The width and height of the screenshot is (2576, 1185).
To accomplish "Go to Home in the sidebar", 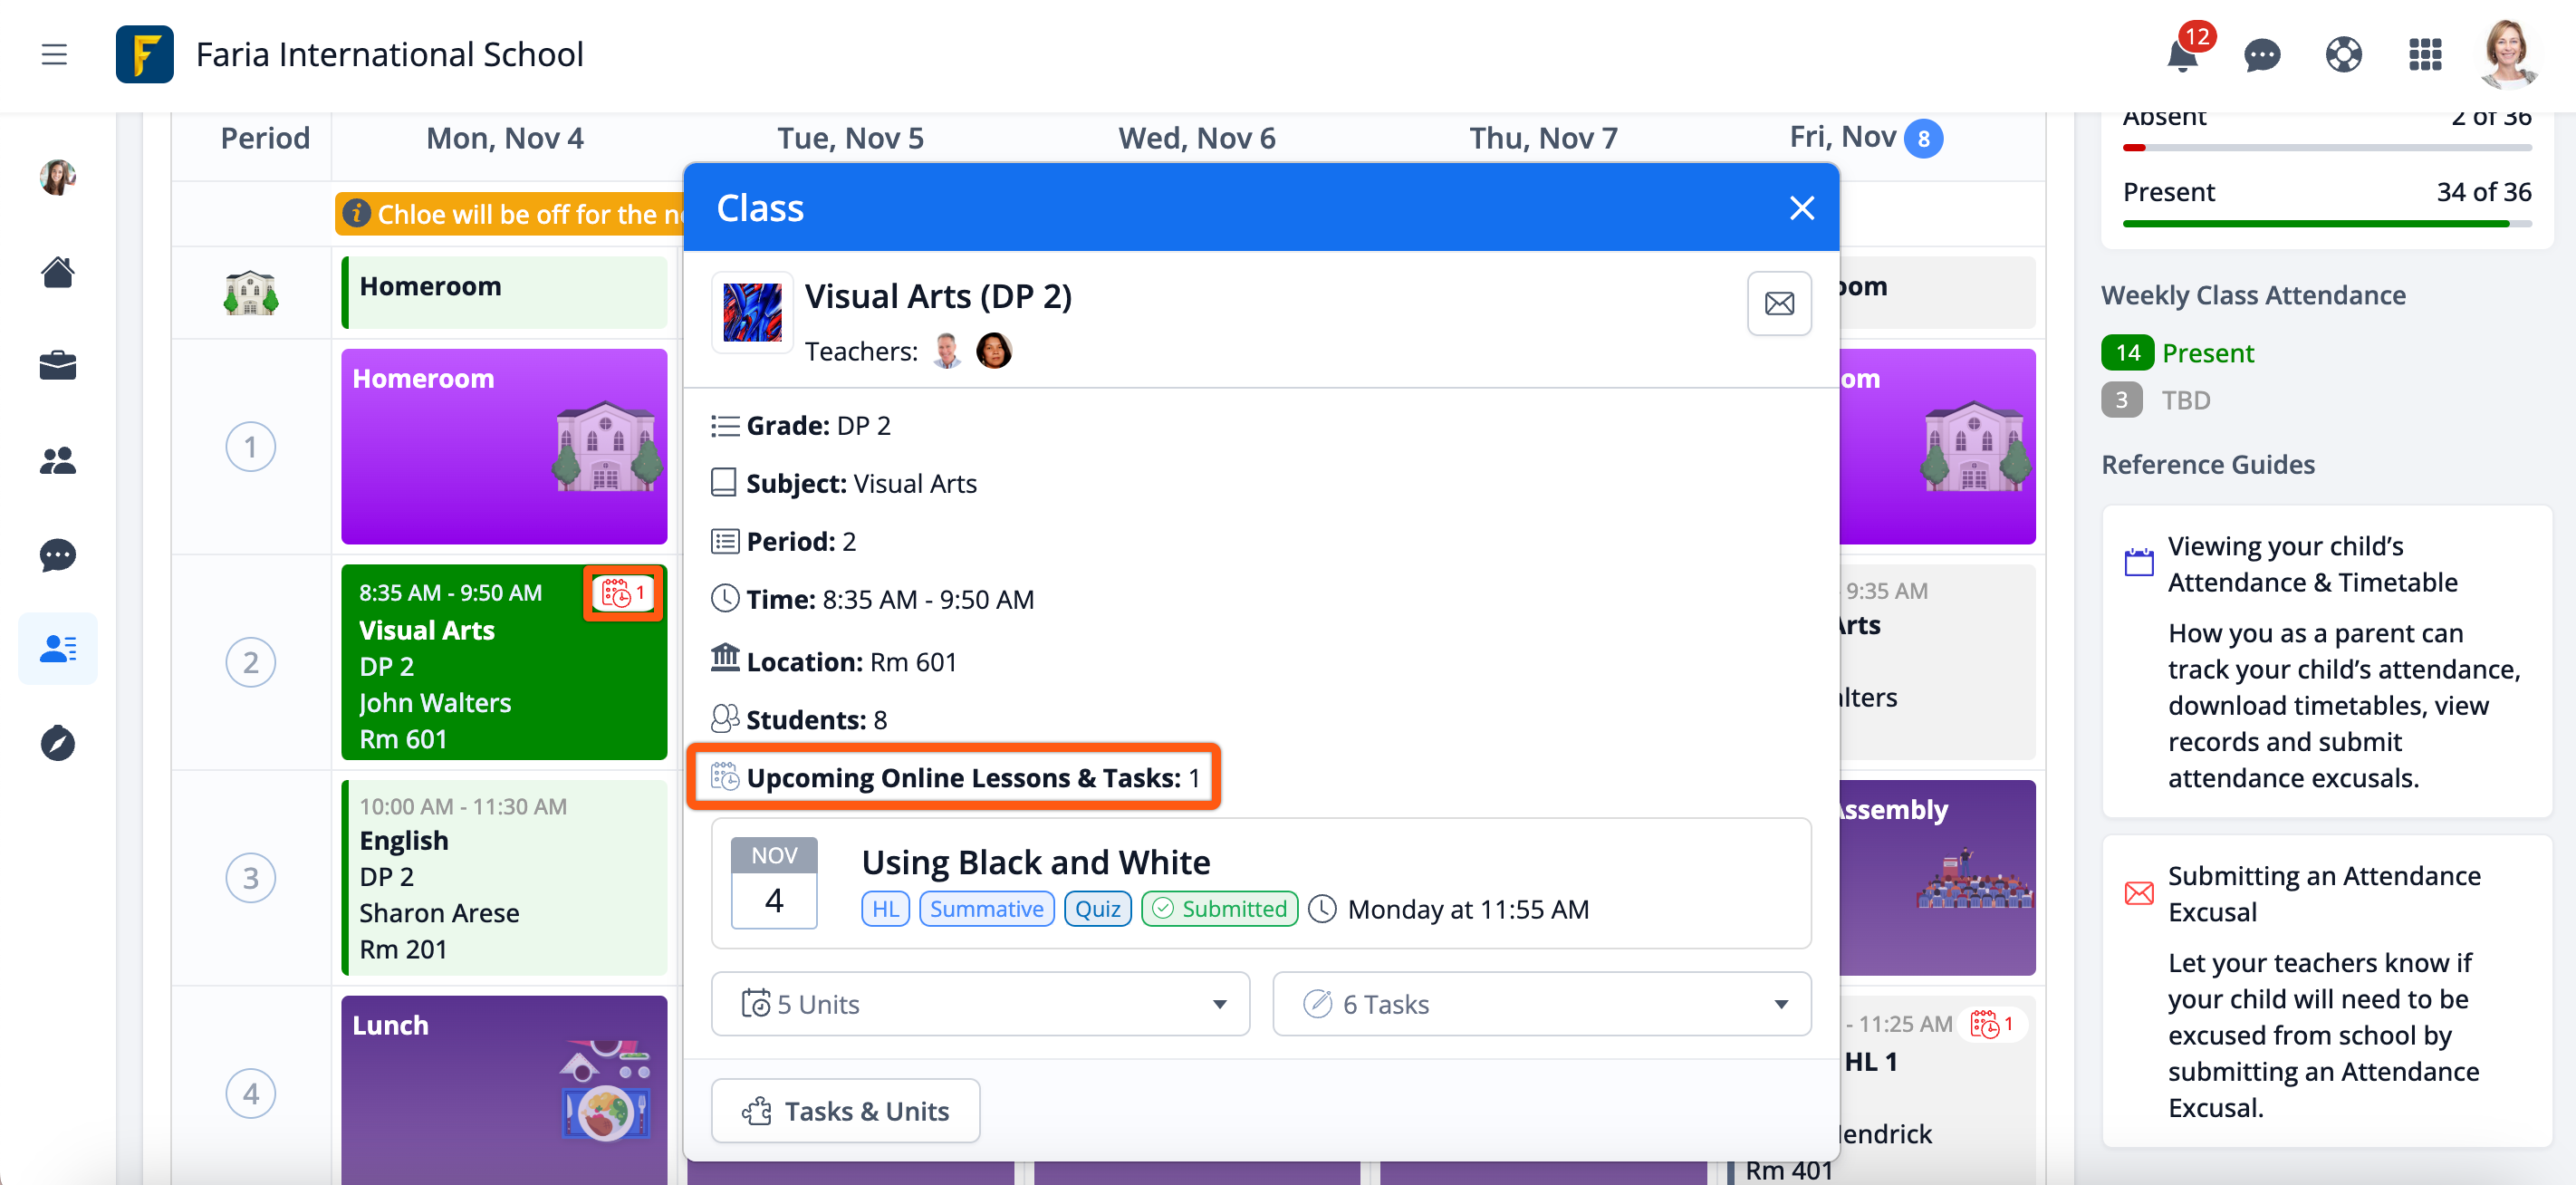I will 58,272.
